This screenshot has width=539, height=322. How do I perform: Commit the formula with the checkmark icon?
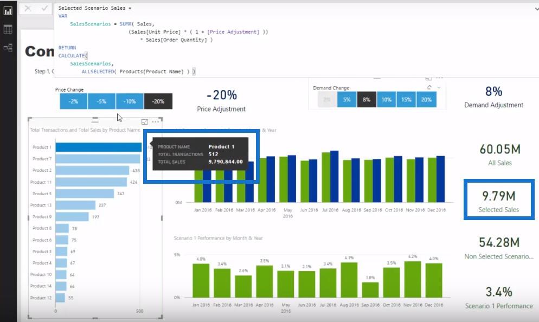[x=44, y=8]
